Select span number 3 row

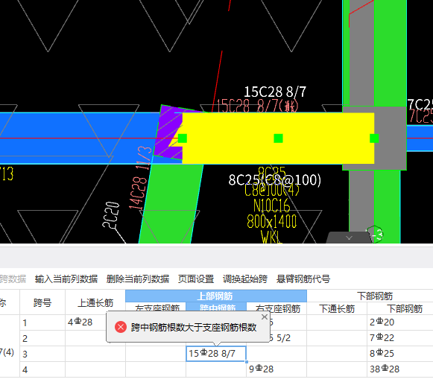click(42, 354)
